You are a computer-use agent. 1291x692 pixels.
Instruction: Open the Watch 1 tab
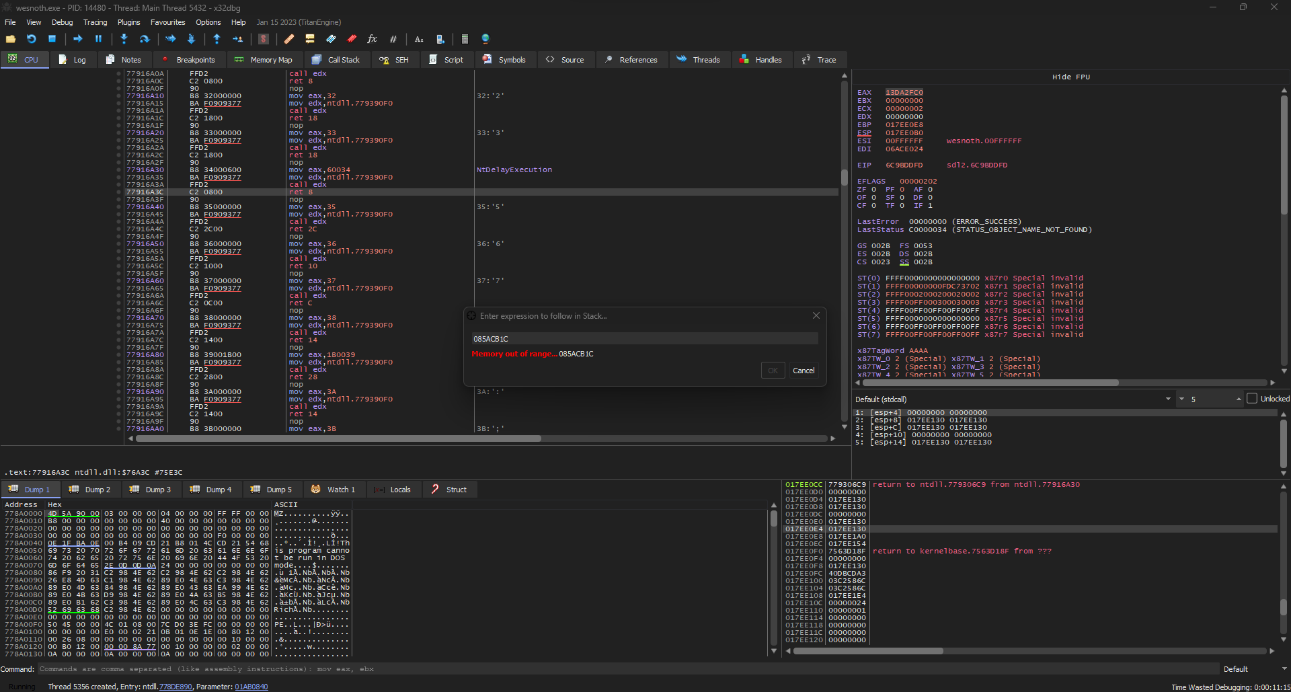pos(334,490)
